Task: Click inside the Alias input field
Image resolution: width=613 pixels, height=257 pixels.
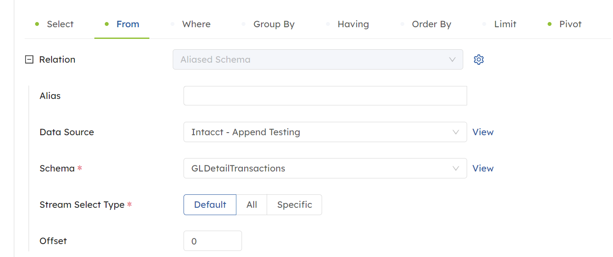Action: (x=325, y=95)
